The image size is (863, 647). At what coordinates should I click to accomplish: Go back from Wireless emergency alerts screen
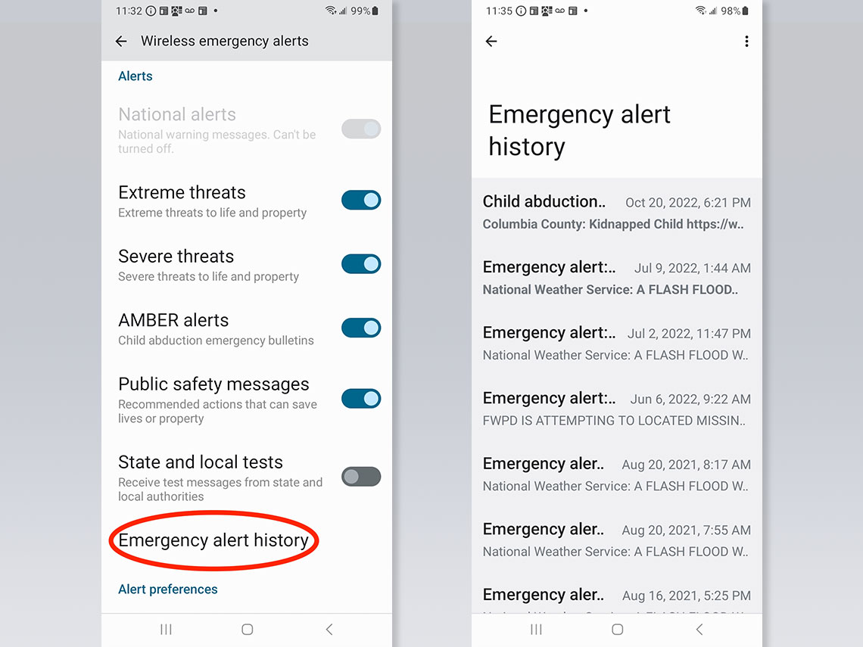pyautogui.click(x=121, y=42)
